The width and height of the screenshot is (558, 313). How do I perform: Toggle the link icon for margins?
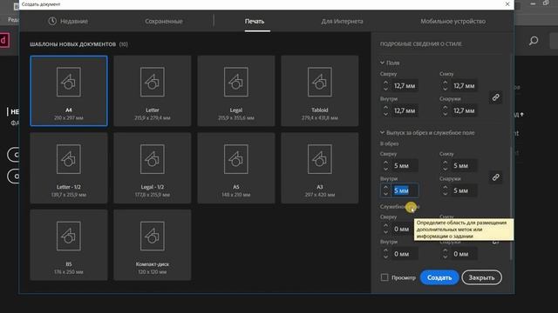(x=496, y=97)
